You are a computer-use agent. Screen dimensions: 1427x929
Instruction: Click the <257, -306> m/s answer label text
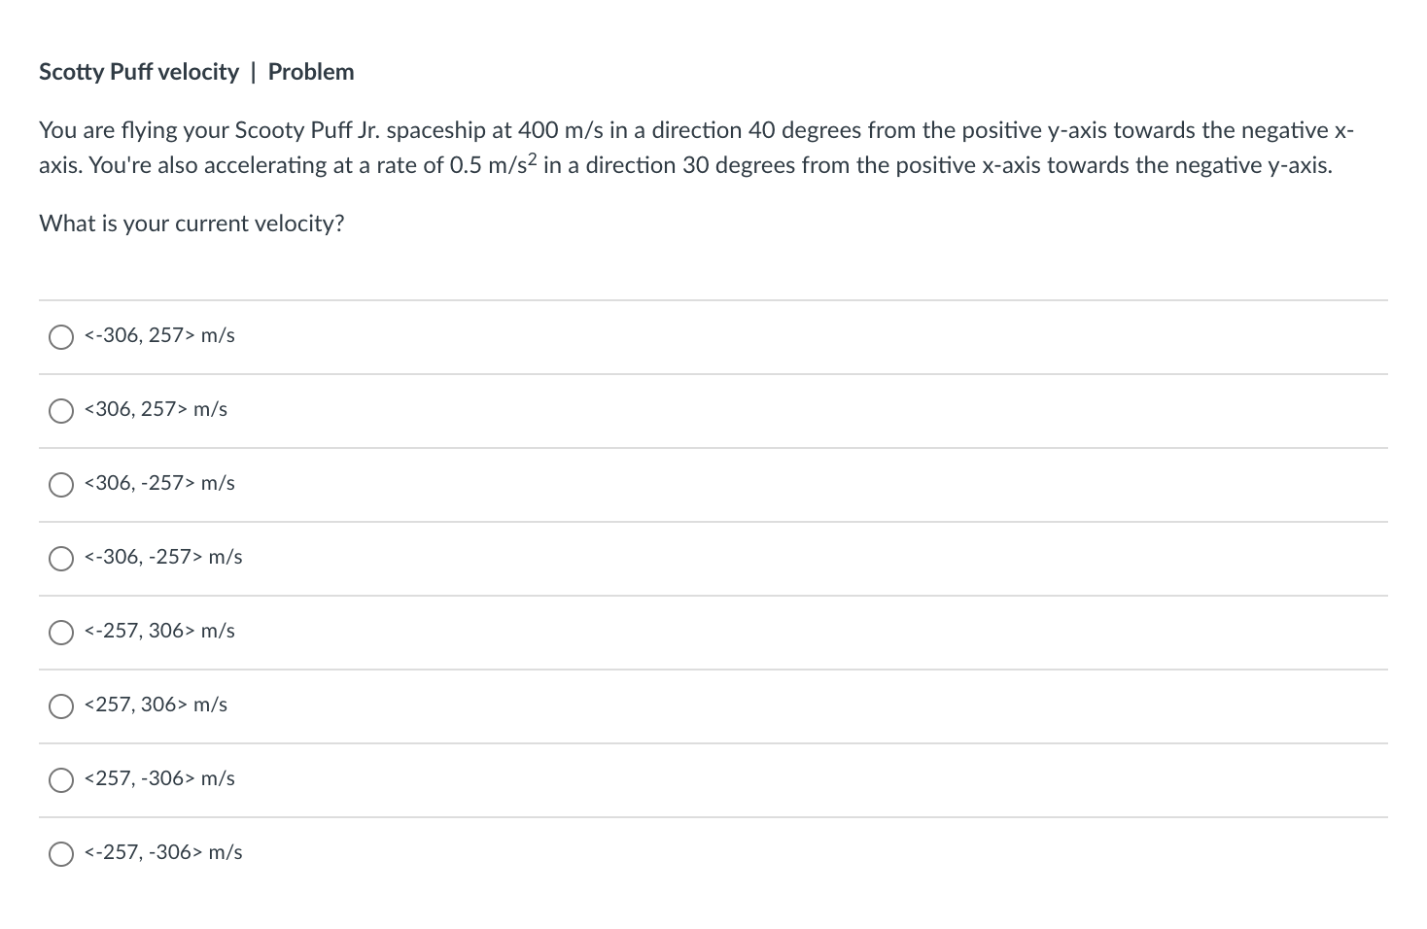(x=160, y=778)
